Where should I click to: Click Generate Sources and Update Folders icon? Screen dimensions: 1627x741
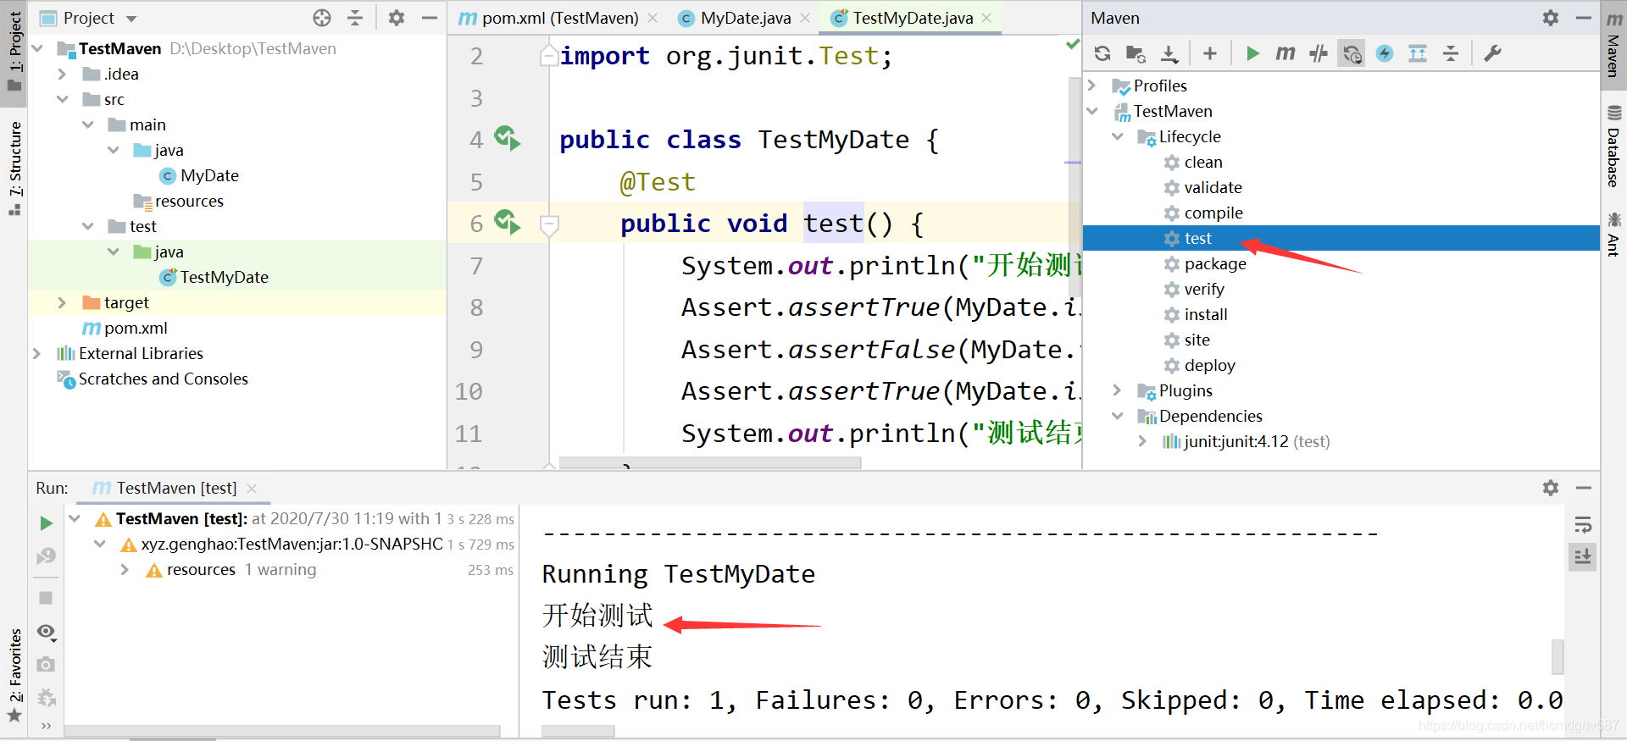tap(1136, 53)
